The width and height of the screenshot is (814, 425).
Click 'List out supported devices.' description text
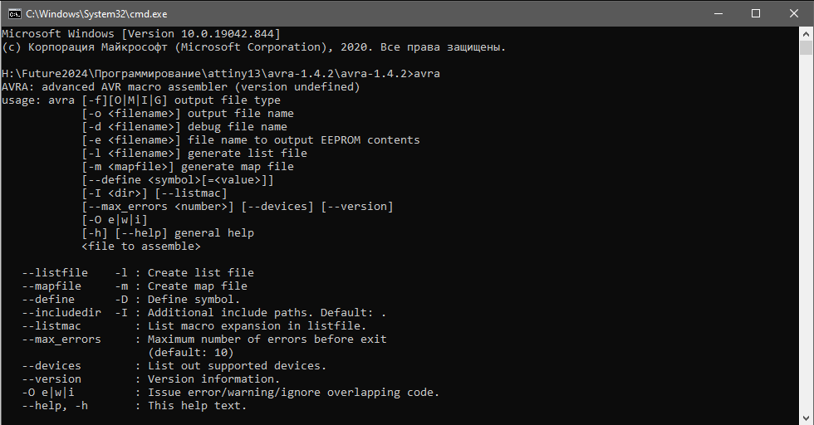point(237,366)
